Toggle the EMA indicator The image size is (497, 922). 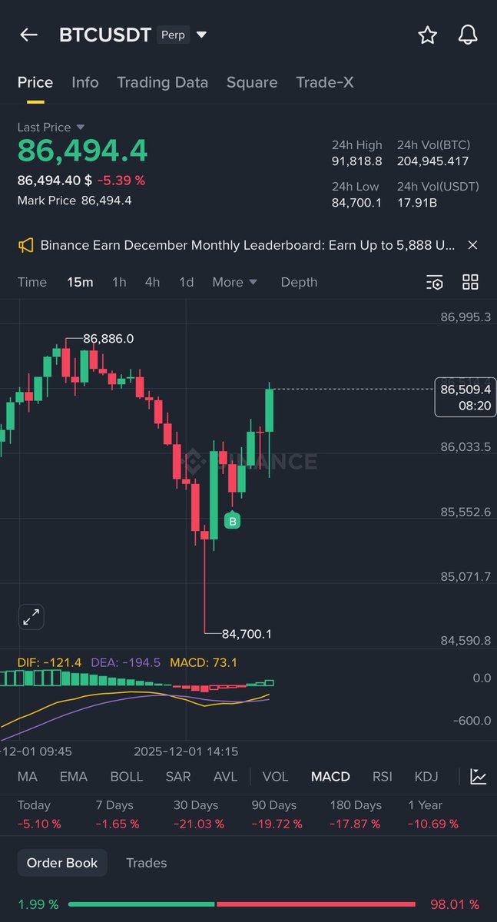tap(74, 777)
